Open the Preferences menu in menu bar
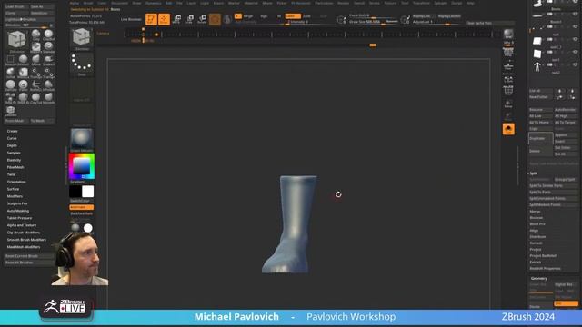The width and height of the screenshot is (582, 327). pyautogui.click(x=301, y=3)
